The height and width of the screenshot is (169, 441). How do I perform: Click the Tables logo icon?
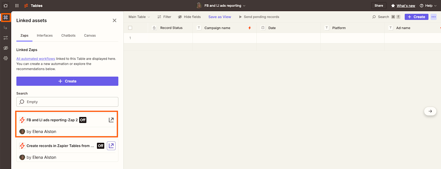26,6
